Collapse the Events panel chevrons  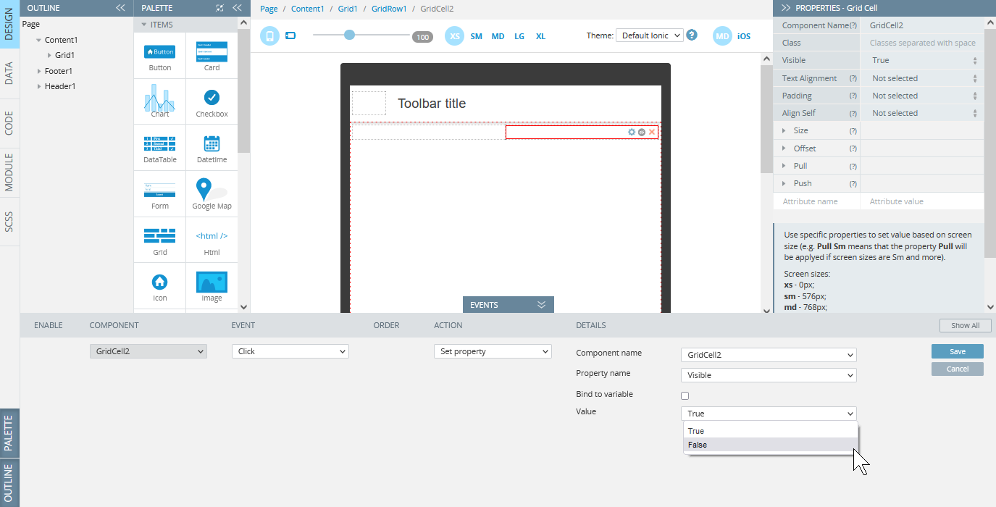point(542,305)
